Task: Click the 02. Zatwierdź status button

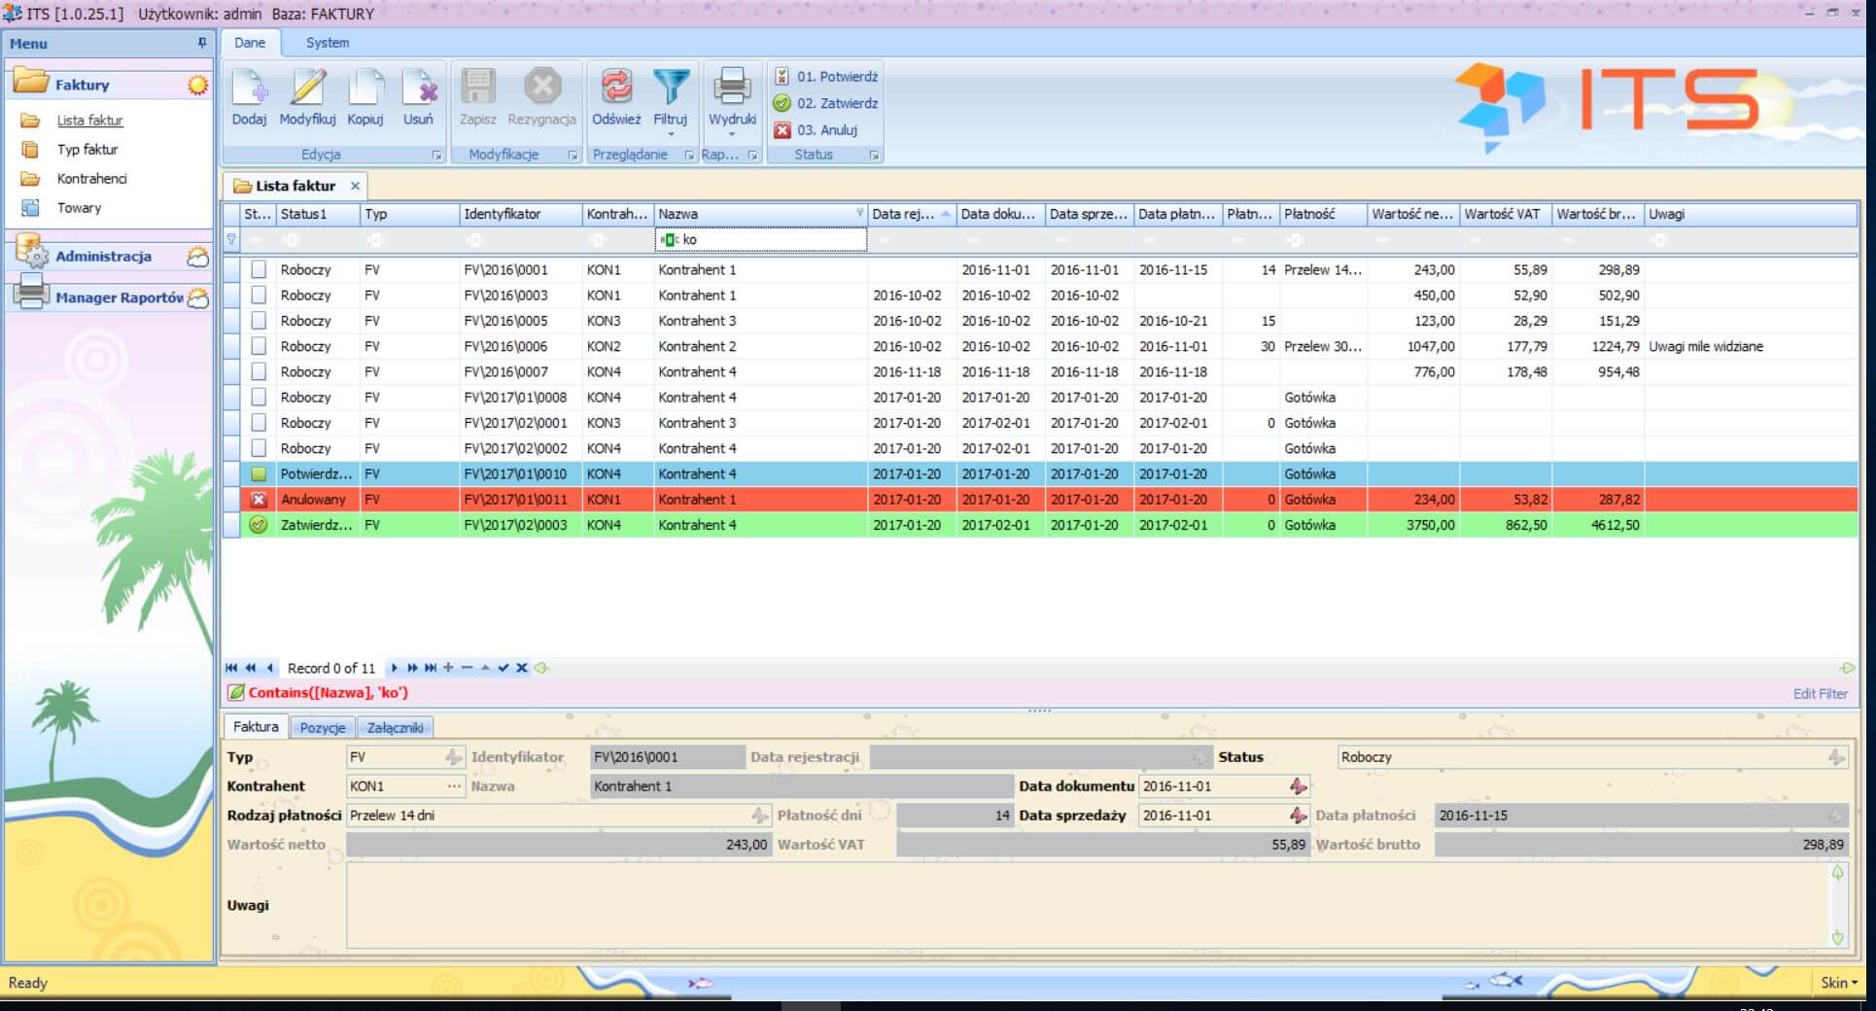Action: click(826, 103)
